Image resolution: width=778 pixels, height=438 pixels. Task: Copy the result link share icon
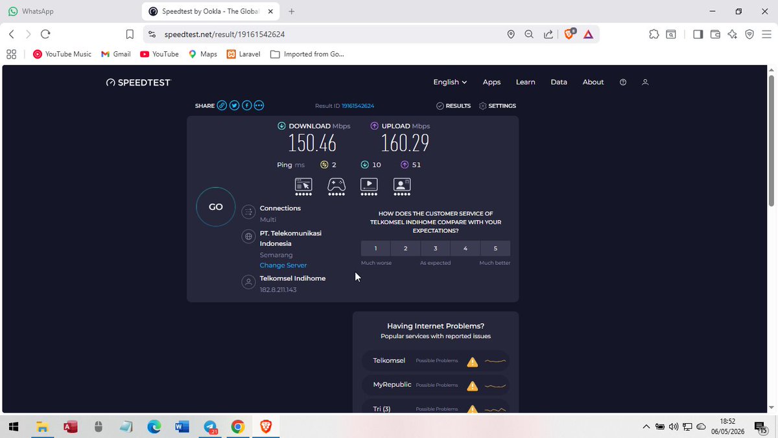click(x=222, y=106)
